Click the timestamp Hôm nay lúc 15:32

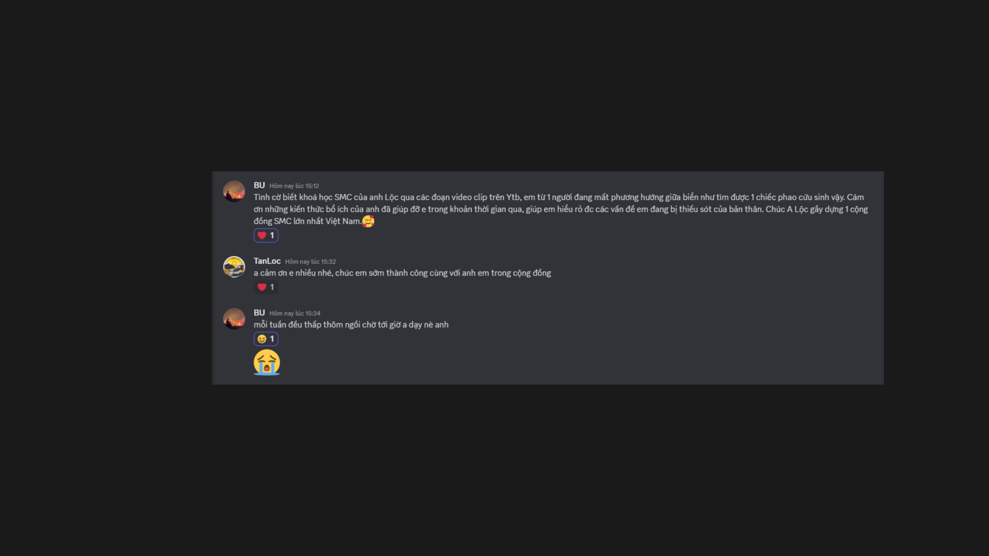click(x=310, y=262)
